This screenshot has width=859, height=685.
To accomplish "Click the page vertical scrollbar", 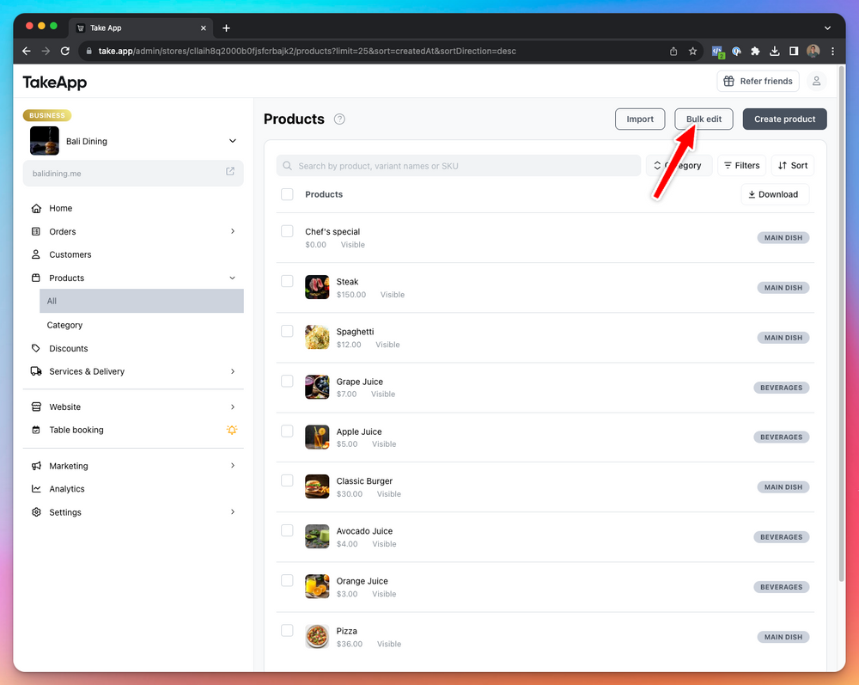I will coord(842,323).
